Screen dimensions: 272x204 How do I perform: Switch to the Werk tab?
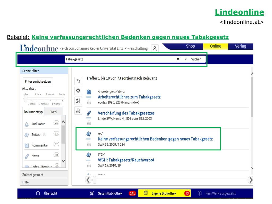tap(54, 112)
